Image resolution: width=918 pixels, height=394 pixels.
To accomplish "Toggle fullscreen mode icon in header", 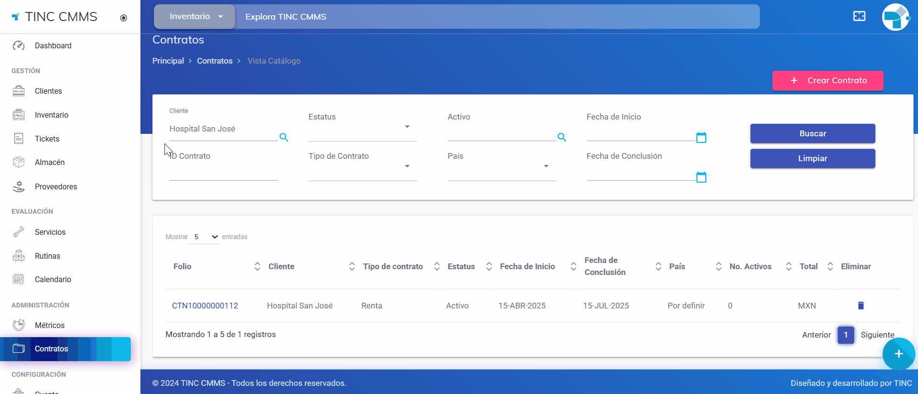I will tap(859, 17).
